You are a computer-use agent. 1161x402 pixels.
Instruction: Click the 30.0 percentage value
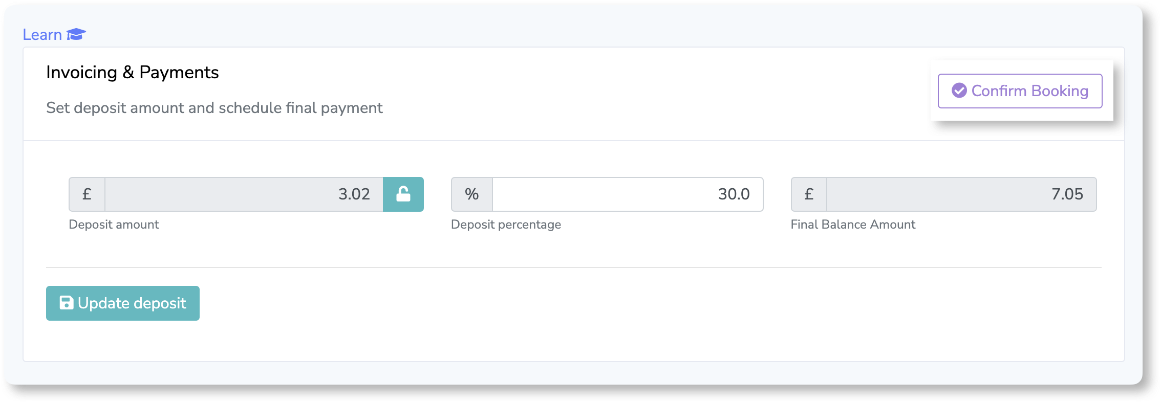734,194
